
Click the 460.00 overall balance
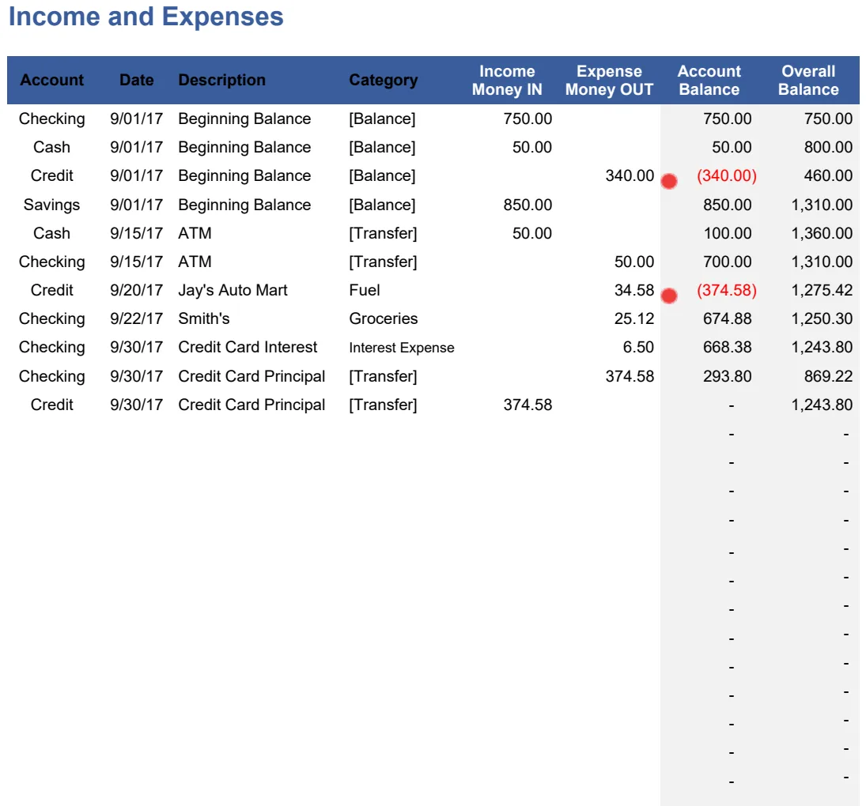tap(829, 176)
